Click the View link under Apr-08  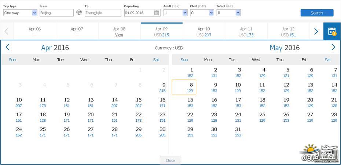coord(119,35)
